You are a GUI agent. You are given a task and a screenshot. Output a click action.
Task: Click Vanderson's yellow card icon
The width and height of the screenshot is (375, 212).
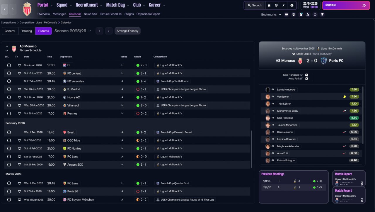345,97
